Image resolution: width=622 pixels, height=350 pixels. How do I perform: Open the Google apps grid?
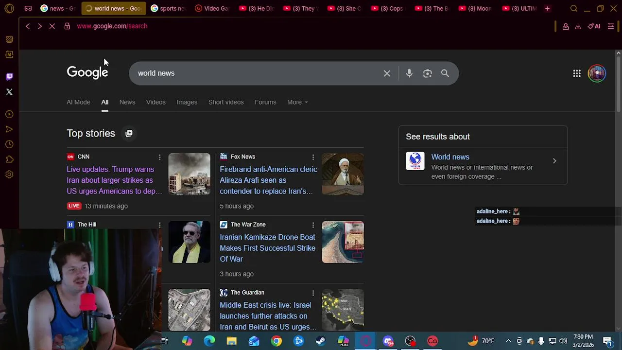click(577, 73)
